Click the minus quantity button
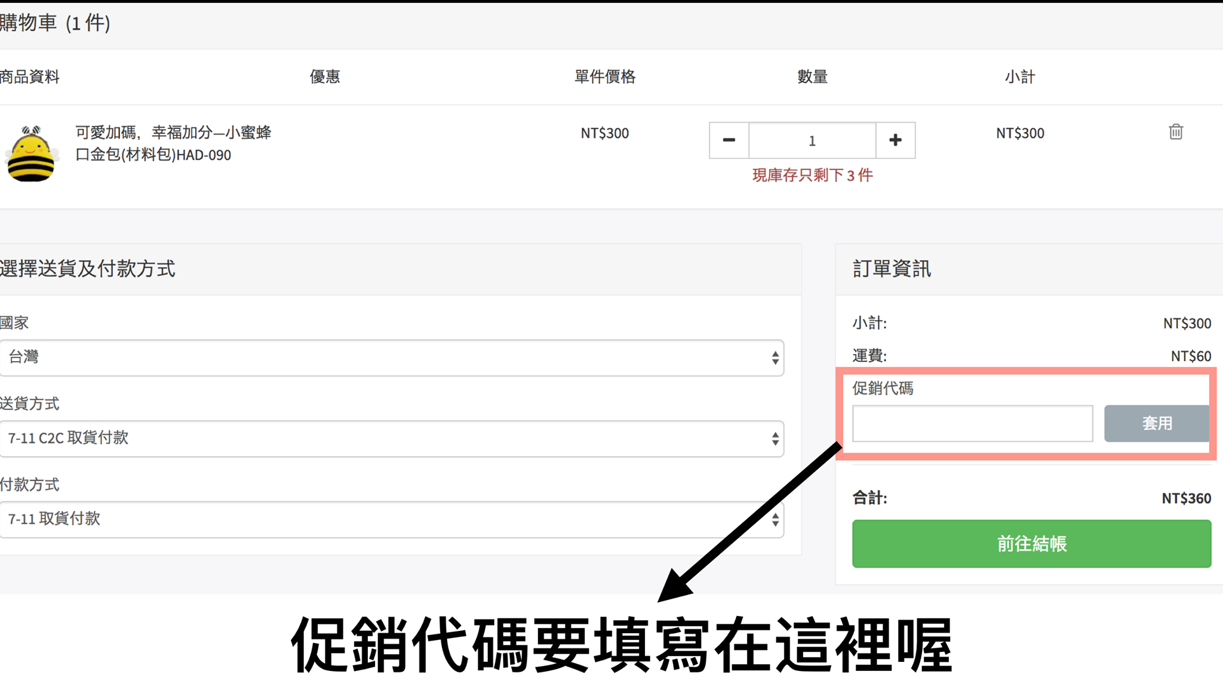 pos(729,140)
